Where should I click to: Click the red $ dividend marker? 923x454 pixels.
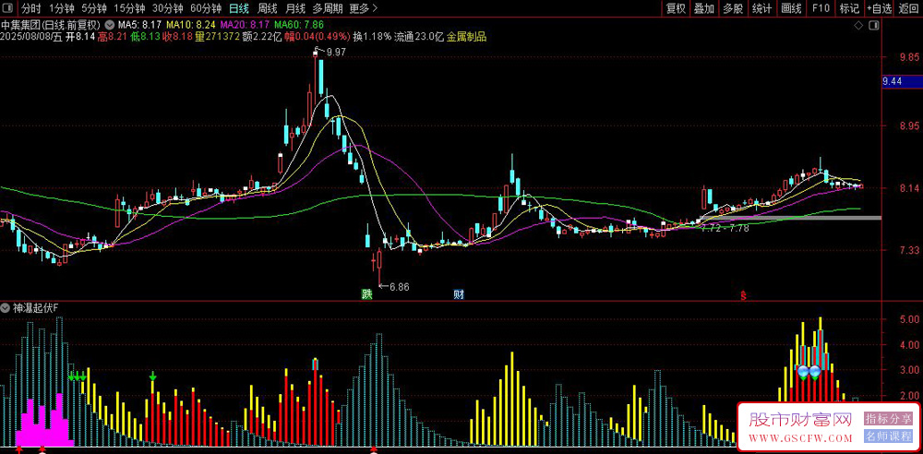[743, 295]
